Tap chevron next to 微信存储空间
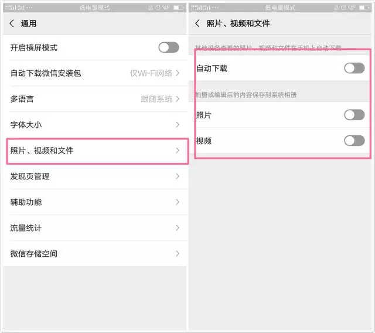 (178, 254)
